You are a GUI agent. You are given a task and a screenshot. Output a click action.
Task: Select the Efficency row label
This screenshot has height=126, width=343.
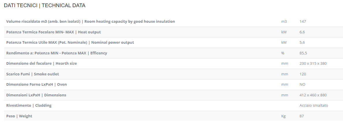click(x=57, y=53)
